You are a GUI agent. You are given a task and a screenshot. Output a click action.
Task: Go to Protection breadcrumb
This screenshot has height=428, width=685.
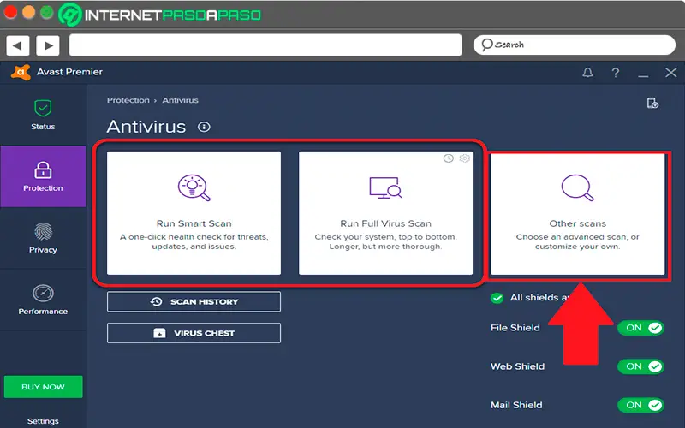[x=128, y=100]
